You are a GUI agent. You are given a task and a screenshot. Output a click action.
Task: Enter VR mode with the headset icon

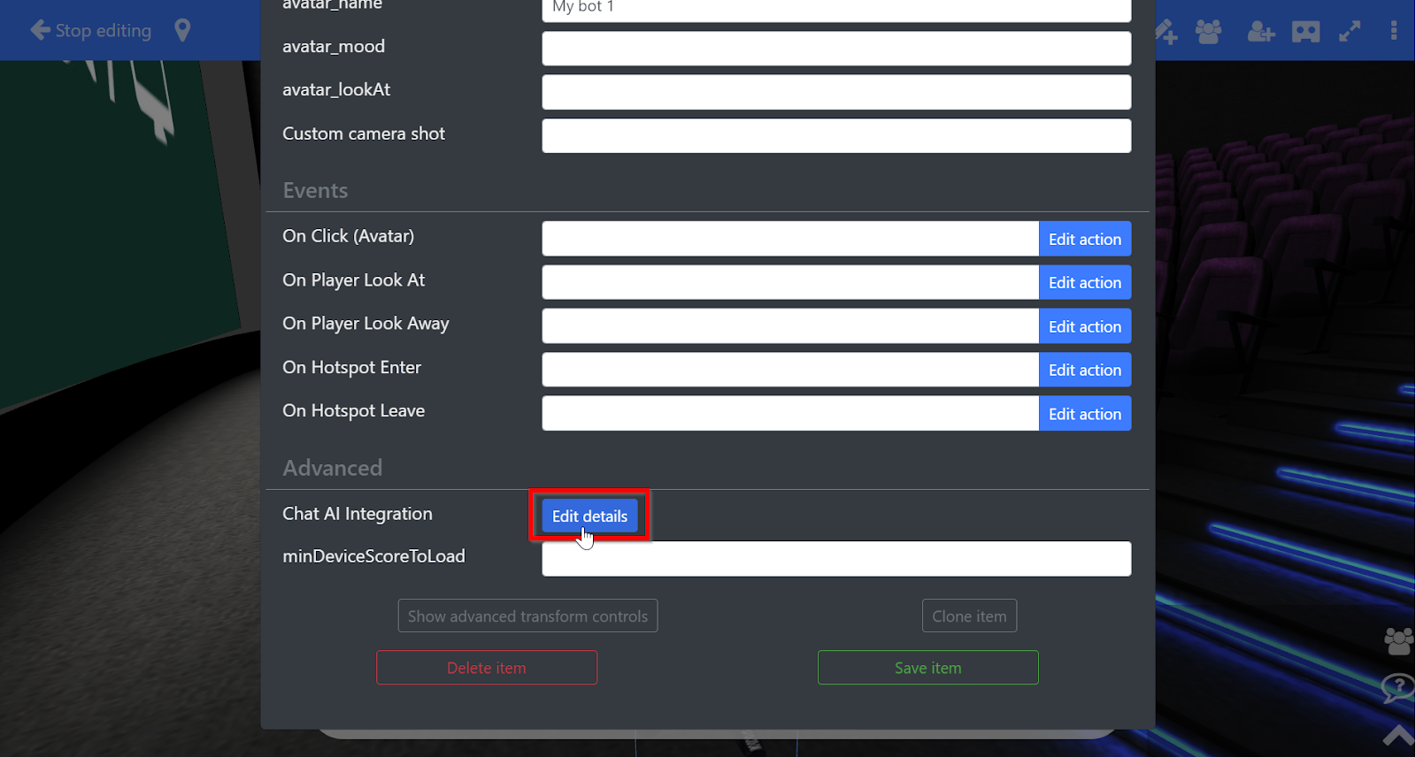[x=1306, y=32]
